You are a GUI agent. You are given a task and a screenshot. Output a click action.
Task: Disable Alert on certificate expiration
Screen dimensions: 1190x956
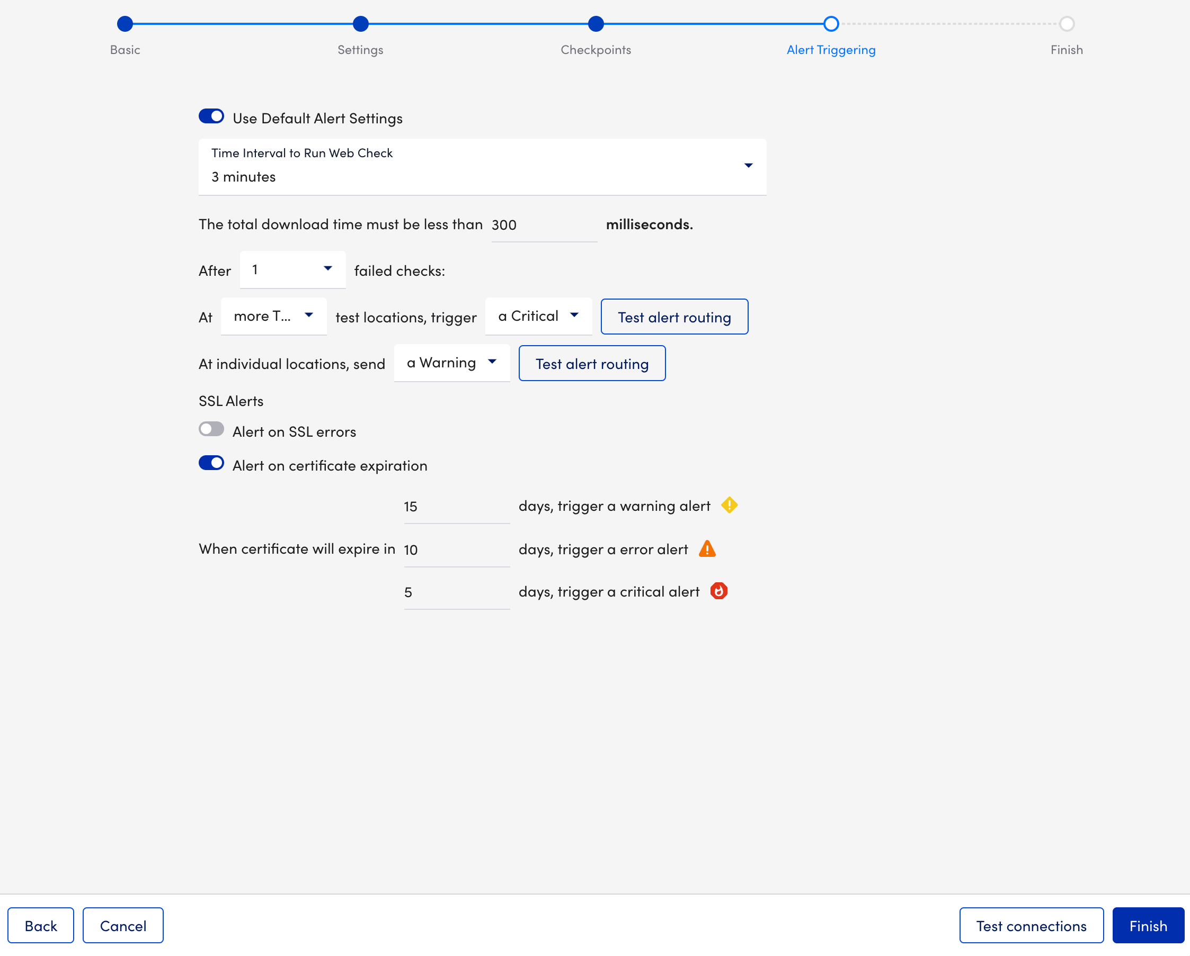coord(211,463)
